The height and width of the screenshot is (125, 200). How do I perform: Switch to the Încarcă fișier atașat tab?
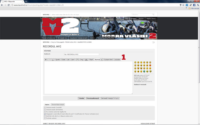[58, 104]
